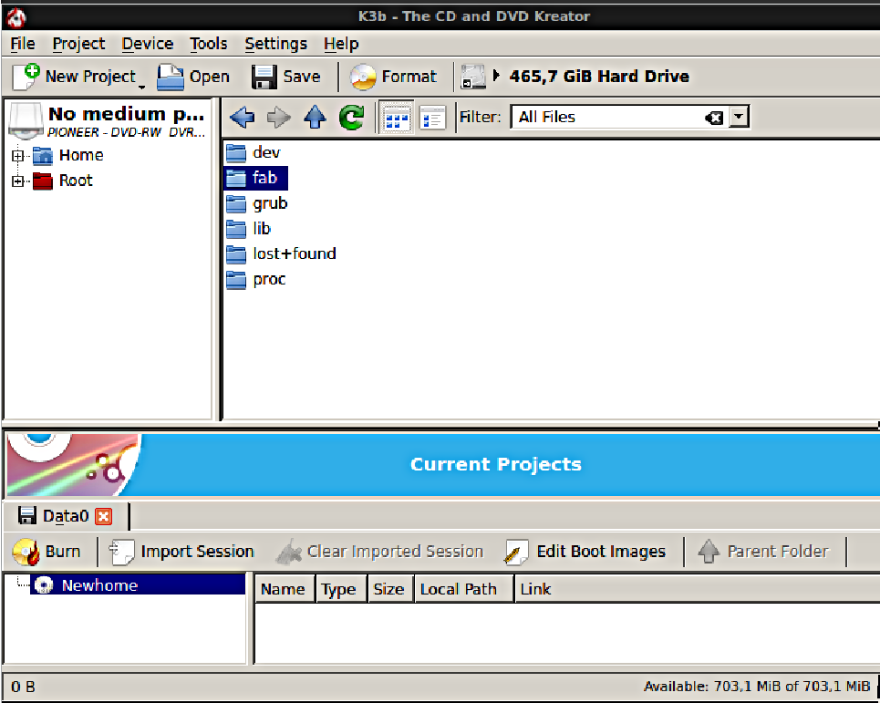Viewport: 880px width, 703px height.
Task: Expand the 465,7 GiB Hard Drive arrow
Action: (x=496, y=75)
